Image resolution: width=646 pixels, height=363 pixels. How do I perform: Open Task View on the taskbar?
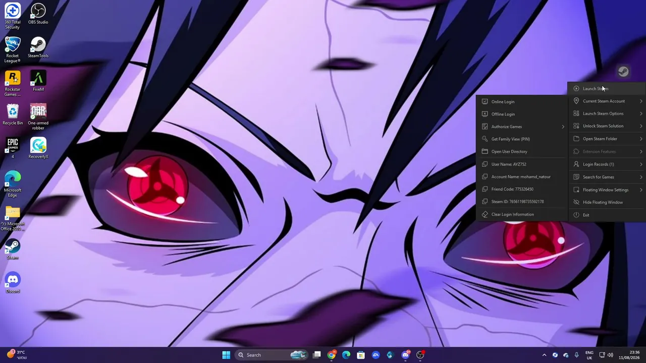[317, 355]
